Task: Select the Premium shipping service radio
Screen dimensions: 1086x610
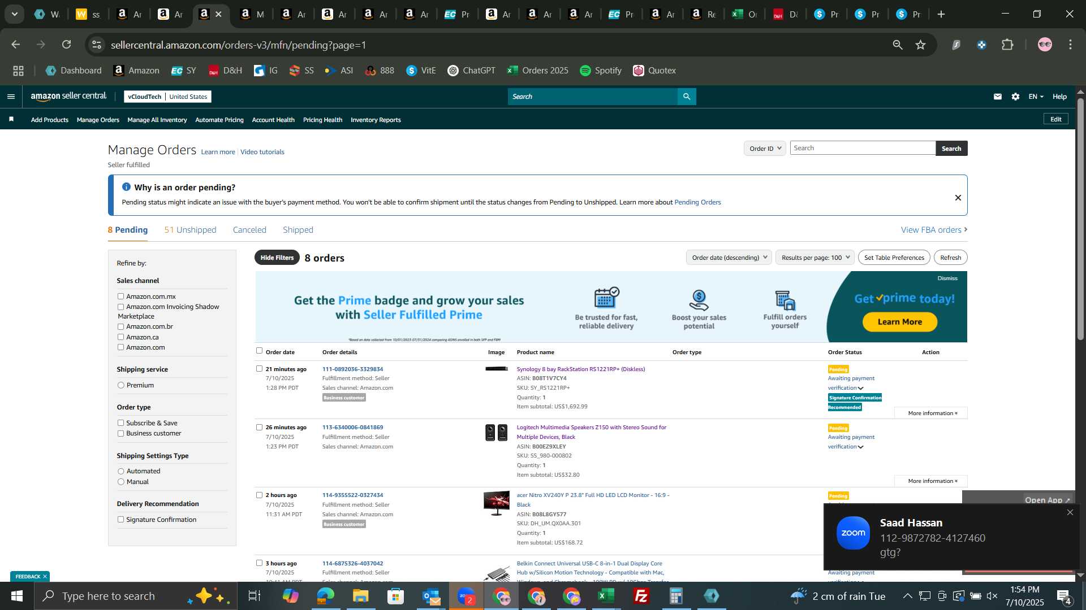Action: click(x=120, y=385)
